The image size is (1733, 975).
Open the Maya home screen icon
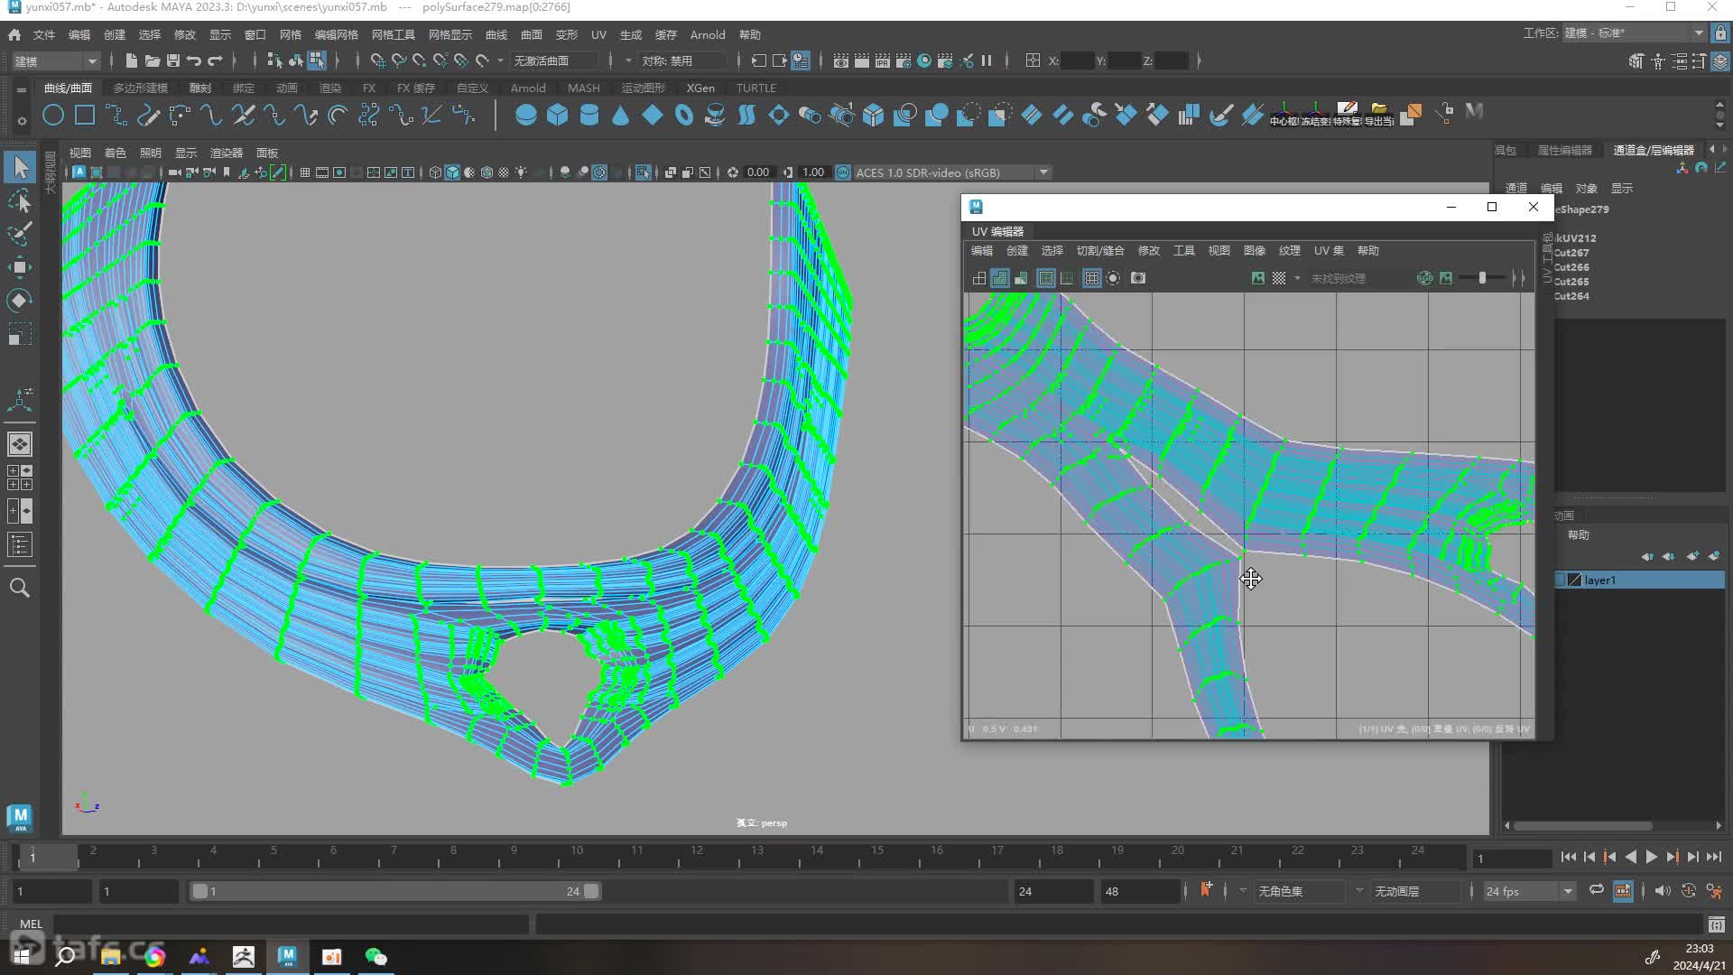click(14, 34)
